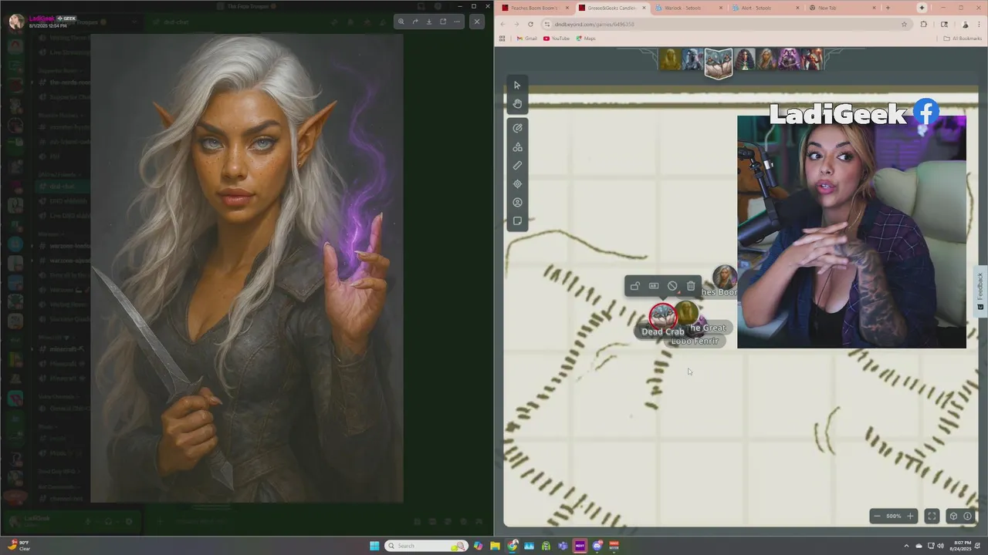
Task: Delete the Dead Crab token
Action: point(691,286)
